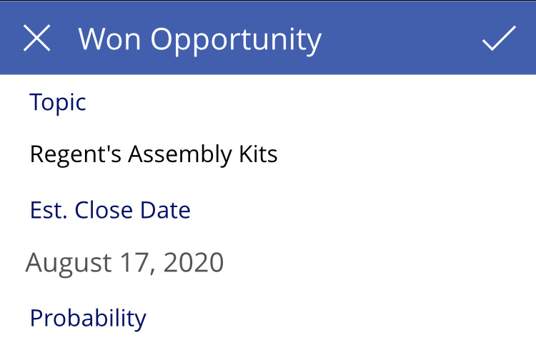Click the Est. Close Date label
The image size is (536, 360).
coord(110,210)
